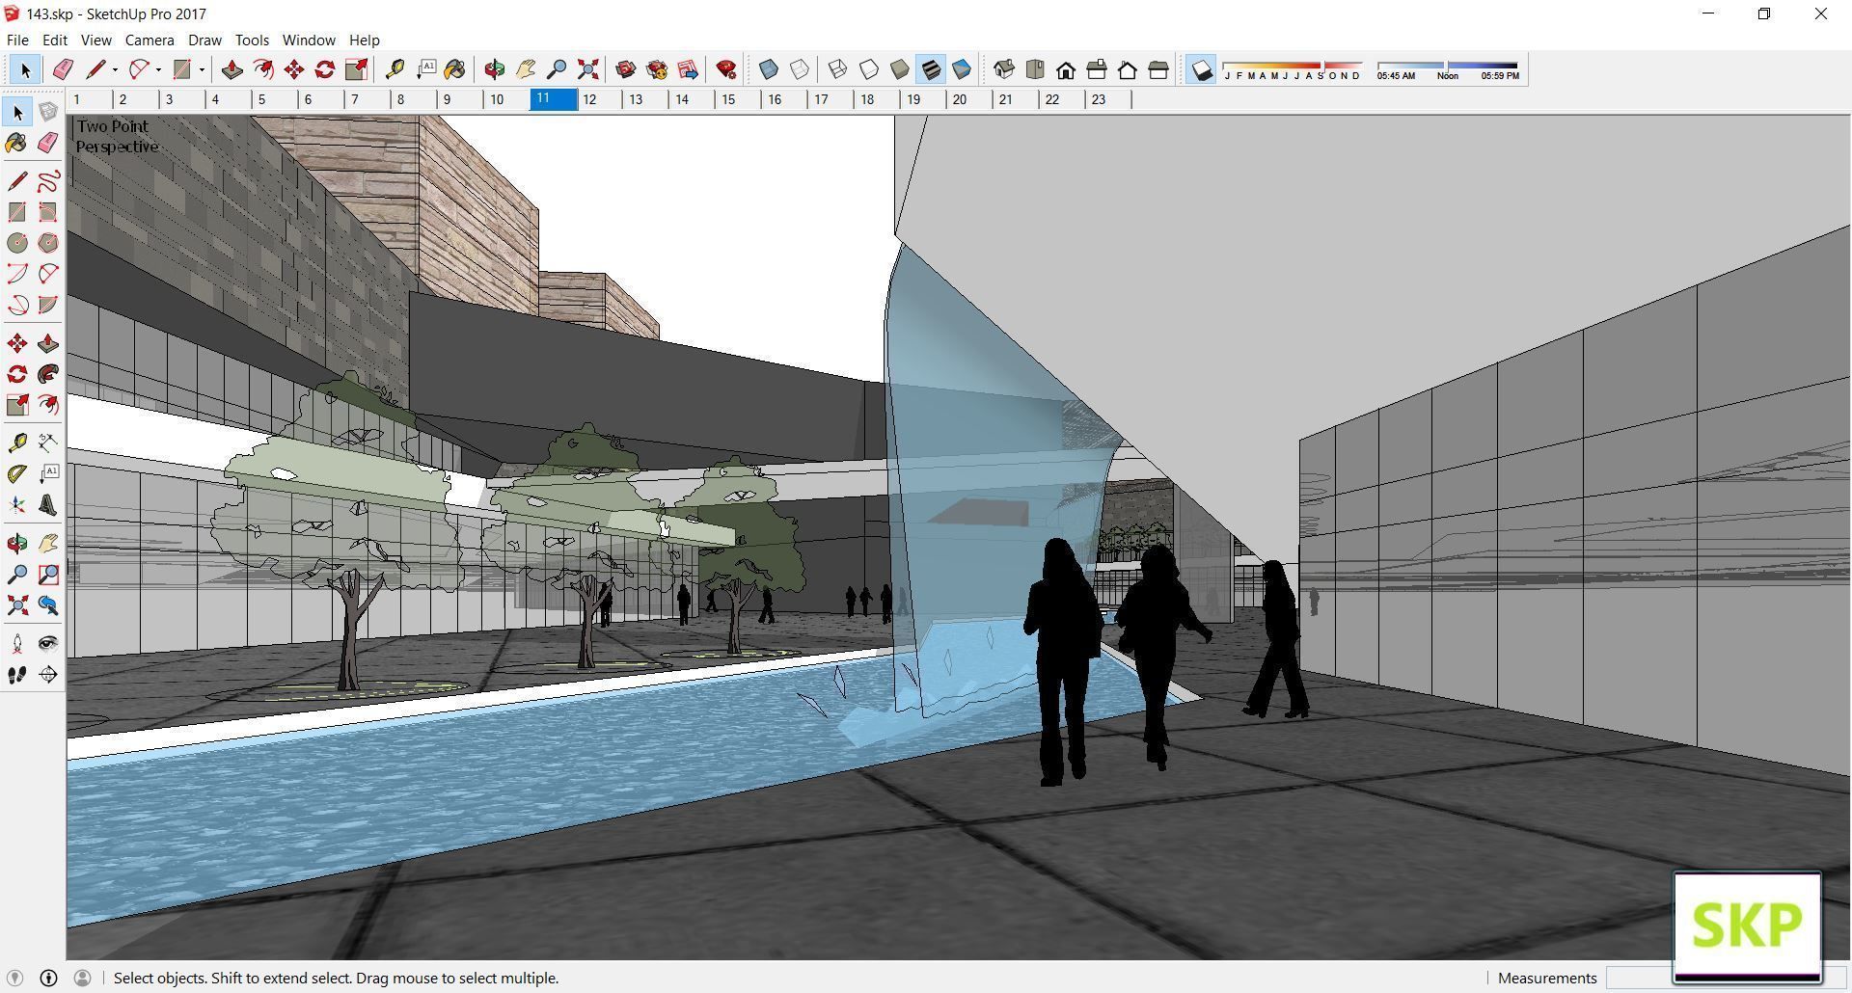Pick the Pan hand tool in top toolbar

[526, 69]
